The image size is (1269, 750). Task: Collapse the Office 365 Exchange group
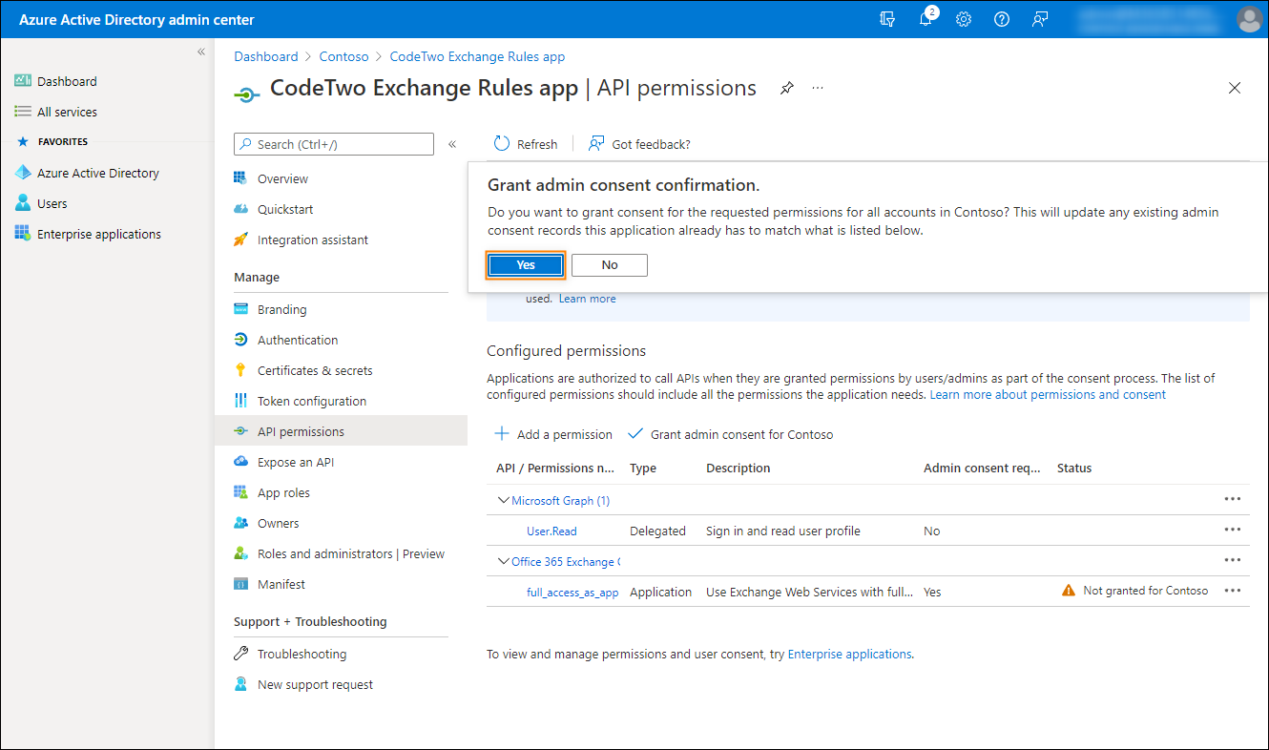503,561
